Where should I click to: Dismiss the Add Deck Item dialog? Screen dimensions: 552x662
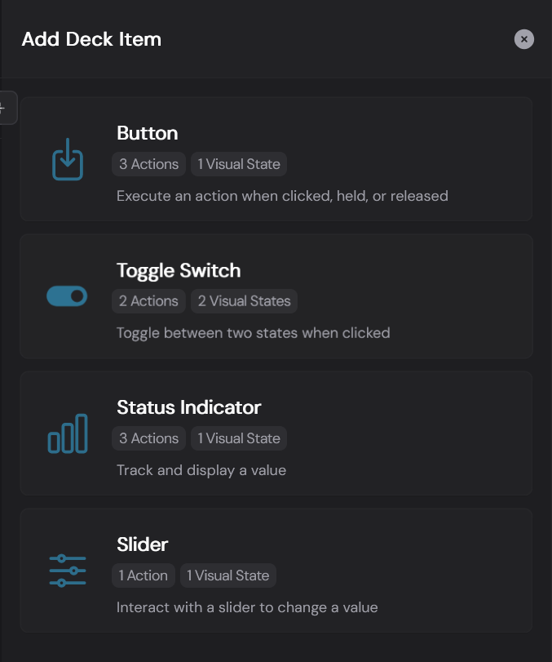[x=524, y=38]
